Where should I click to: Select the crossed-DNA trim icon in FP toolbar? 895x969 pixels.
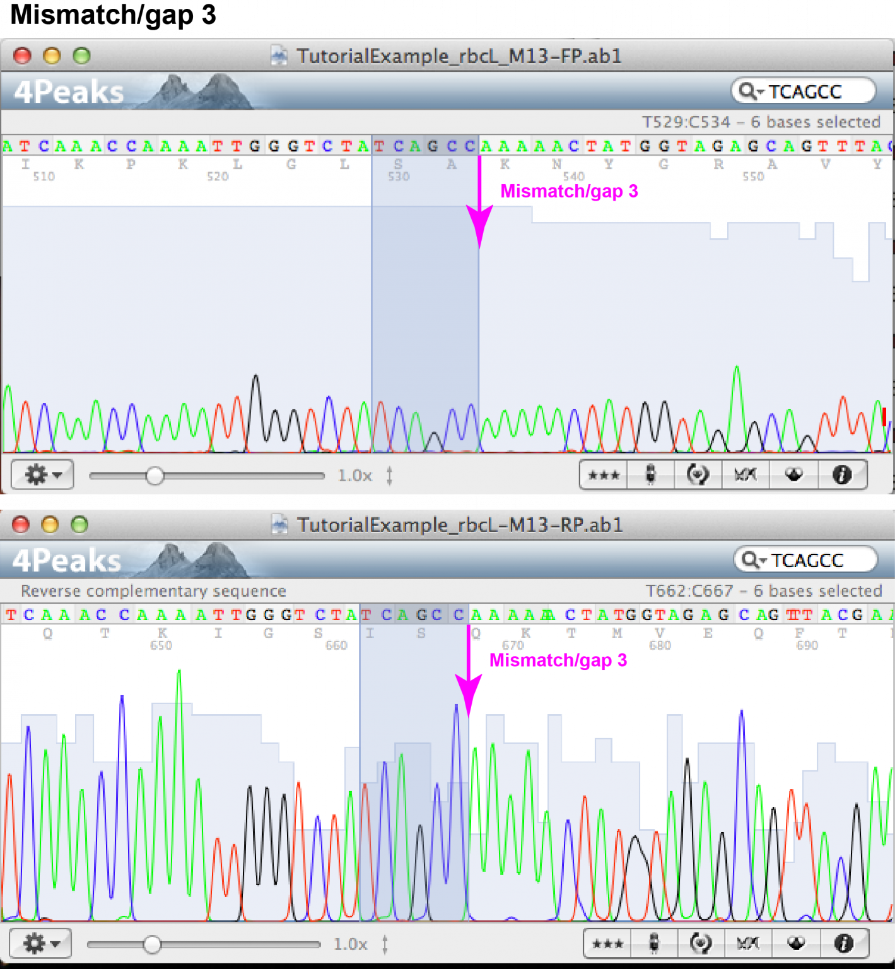tap(745, 475)
